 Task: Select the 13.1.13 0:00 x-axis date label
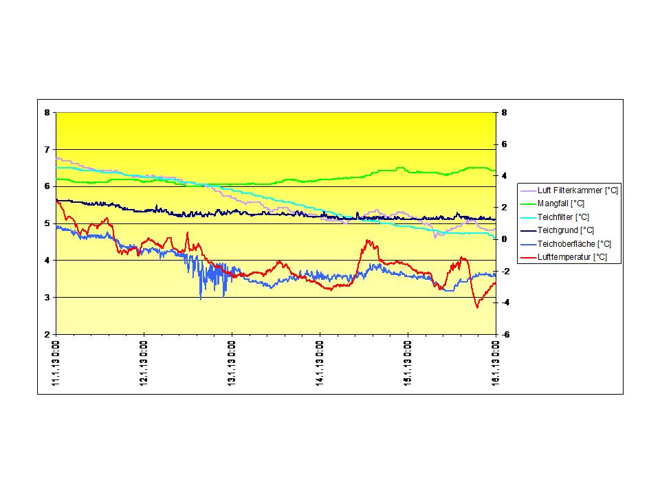tap(232, 363)
